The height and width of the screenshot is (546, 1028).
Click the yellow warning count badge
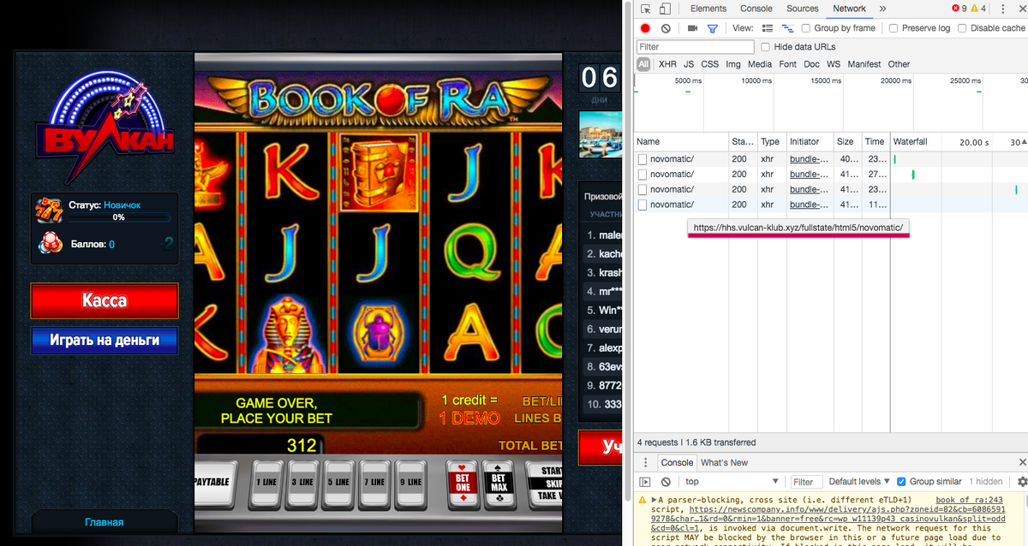click(x=978, y=9)
